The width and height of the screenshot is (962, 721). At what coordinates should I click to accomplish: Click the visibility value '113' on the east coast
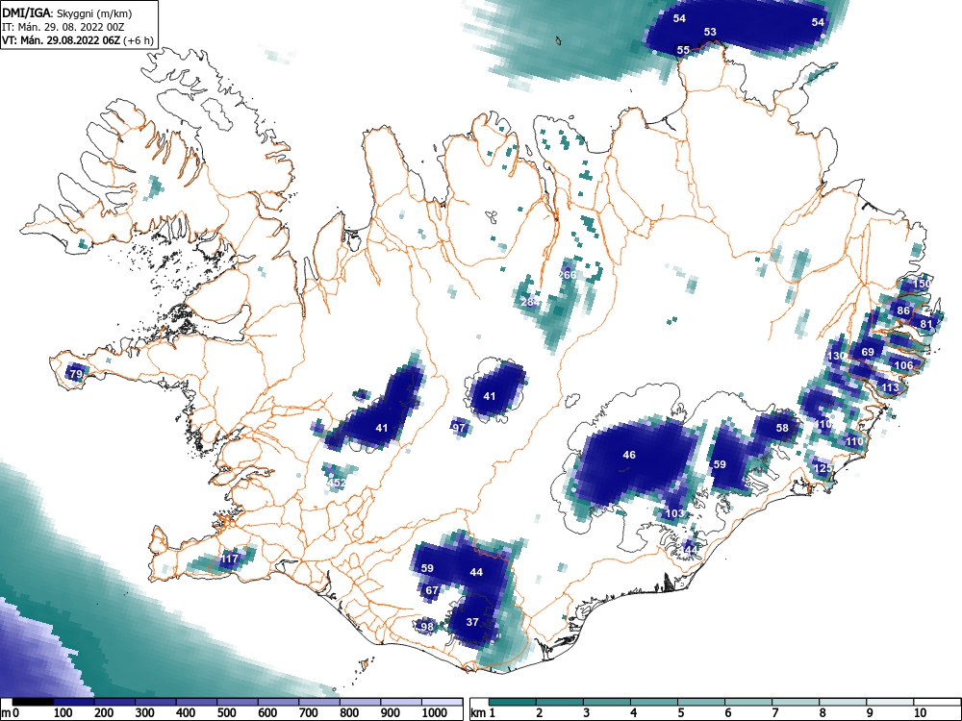pyautogui.click(x=890, y=387)
